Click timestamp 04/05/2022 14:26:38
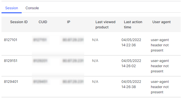The image size is (182, 98). [131, 84]
